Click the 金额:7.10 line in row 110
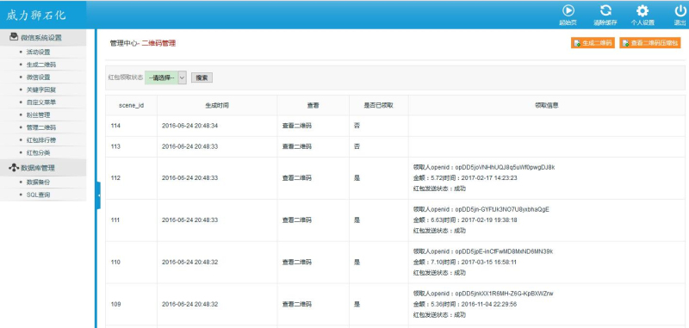 465,262
